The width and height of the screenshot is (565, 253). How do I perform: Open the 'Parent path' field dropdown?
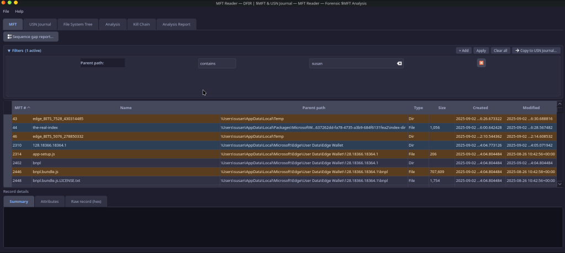102,63
